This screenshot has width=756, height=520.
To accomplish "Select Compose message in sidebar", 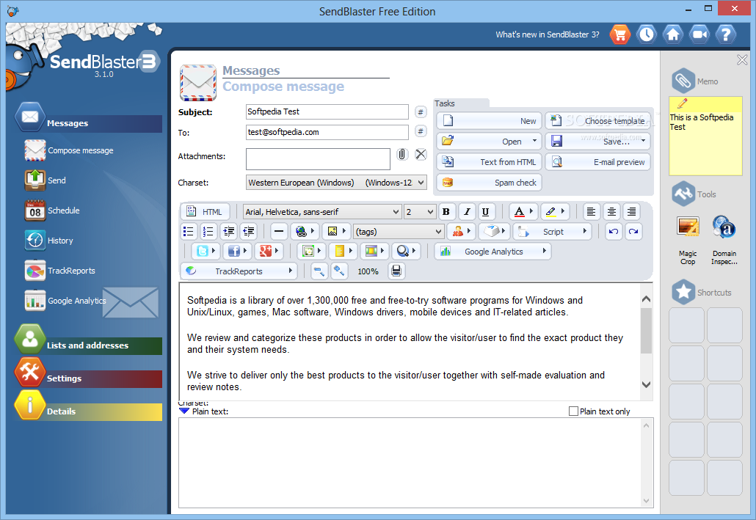I will (70, 150).
